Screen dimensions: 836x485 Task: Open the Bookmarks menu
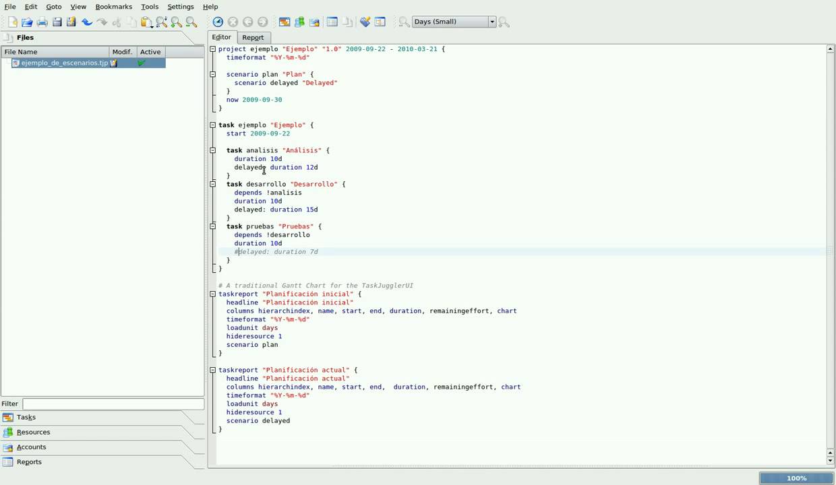[113, 7]
